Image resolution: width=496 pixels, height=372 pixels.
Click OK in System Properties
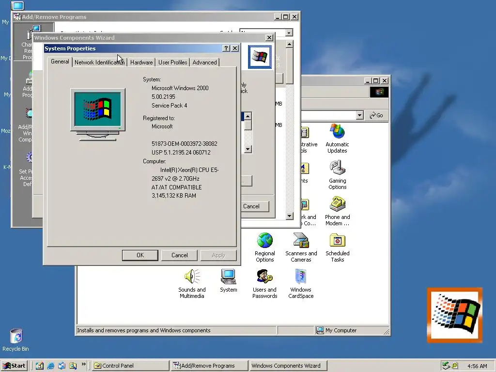click(140, 255)
